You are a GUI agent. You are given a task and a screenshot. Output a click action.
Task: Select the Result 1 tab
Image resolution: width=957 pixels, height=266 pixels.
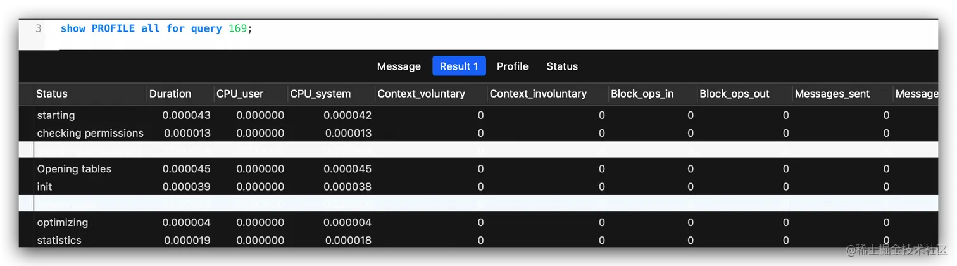pos(459,66)
